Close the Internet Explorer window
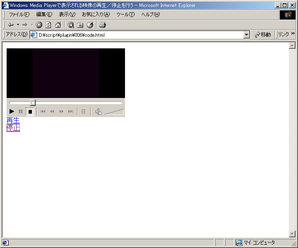 coord(292,5)
